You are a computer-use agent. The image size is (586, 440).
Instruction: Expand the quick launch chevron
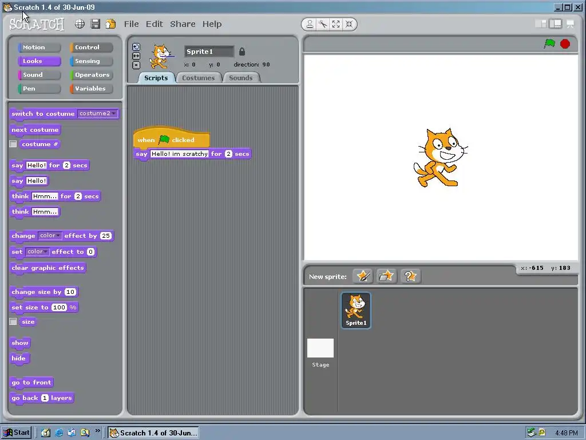tap(97, 431)
